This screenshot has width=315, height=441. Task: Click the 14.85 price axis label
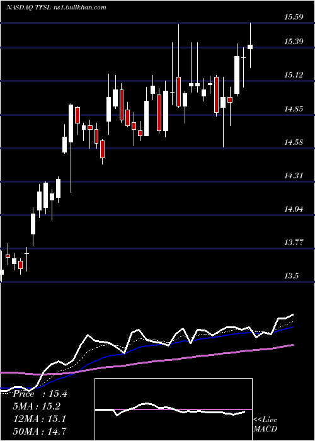point(294,109)
